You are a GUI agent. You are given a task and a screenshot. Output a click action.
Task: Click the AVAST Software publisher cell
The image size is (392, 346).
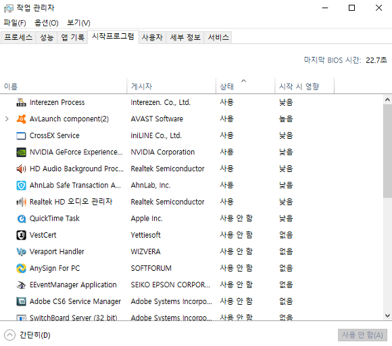tap(157, 118)
